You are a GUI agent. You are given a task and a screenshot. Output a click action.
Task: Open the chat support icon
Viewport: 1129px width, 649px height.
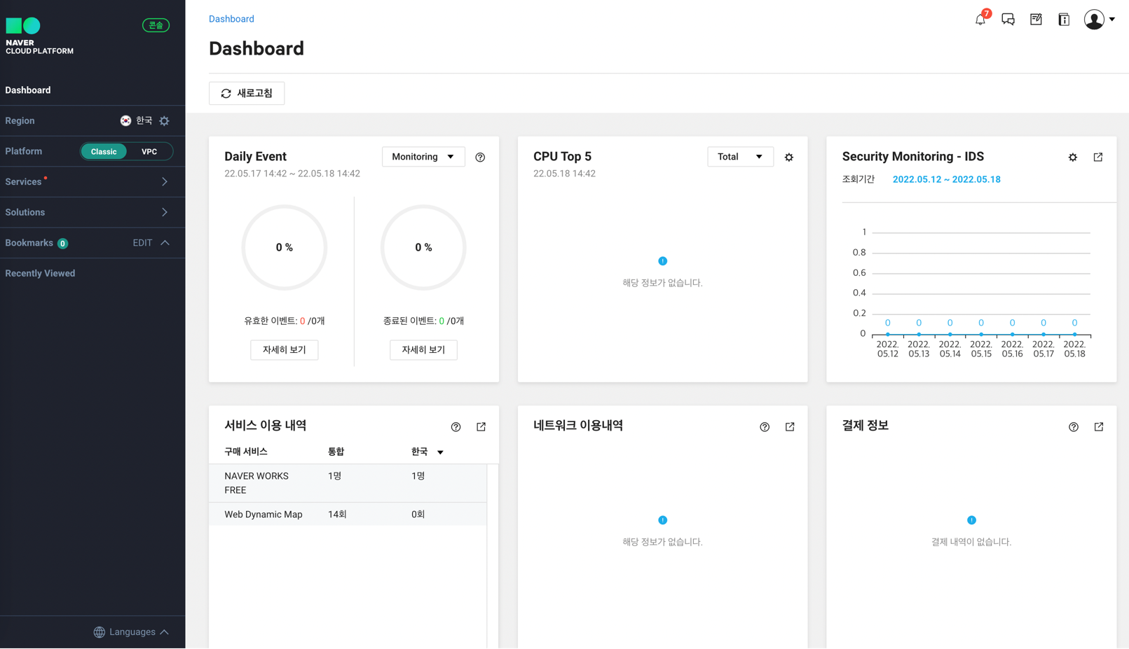click(1008, 20)
